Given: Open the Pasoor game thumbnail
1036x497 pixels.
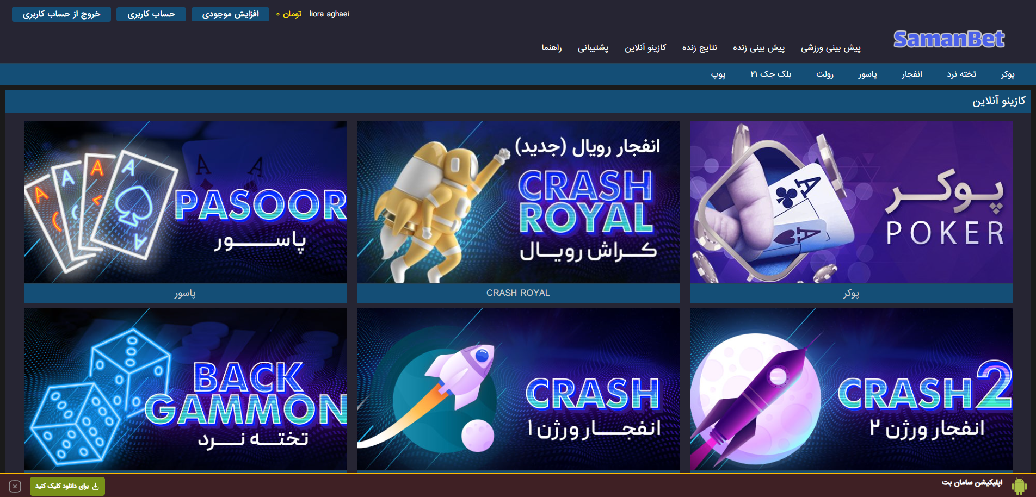Looking at the screenshot, I should tap(185, 202).
